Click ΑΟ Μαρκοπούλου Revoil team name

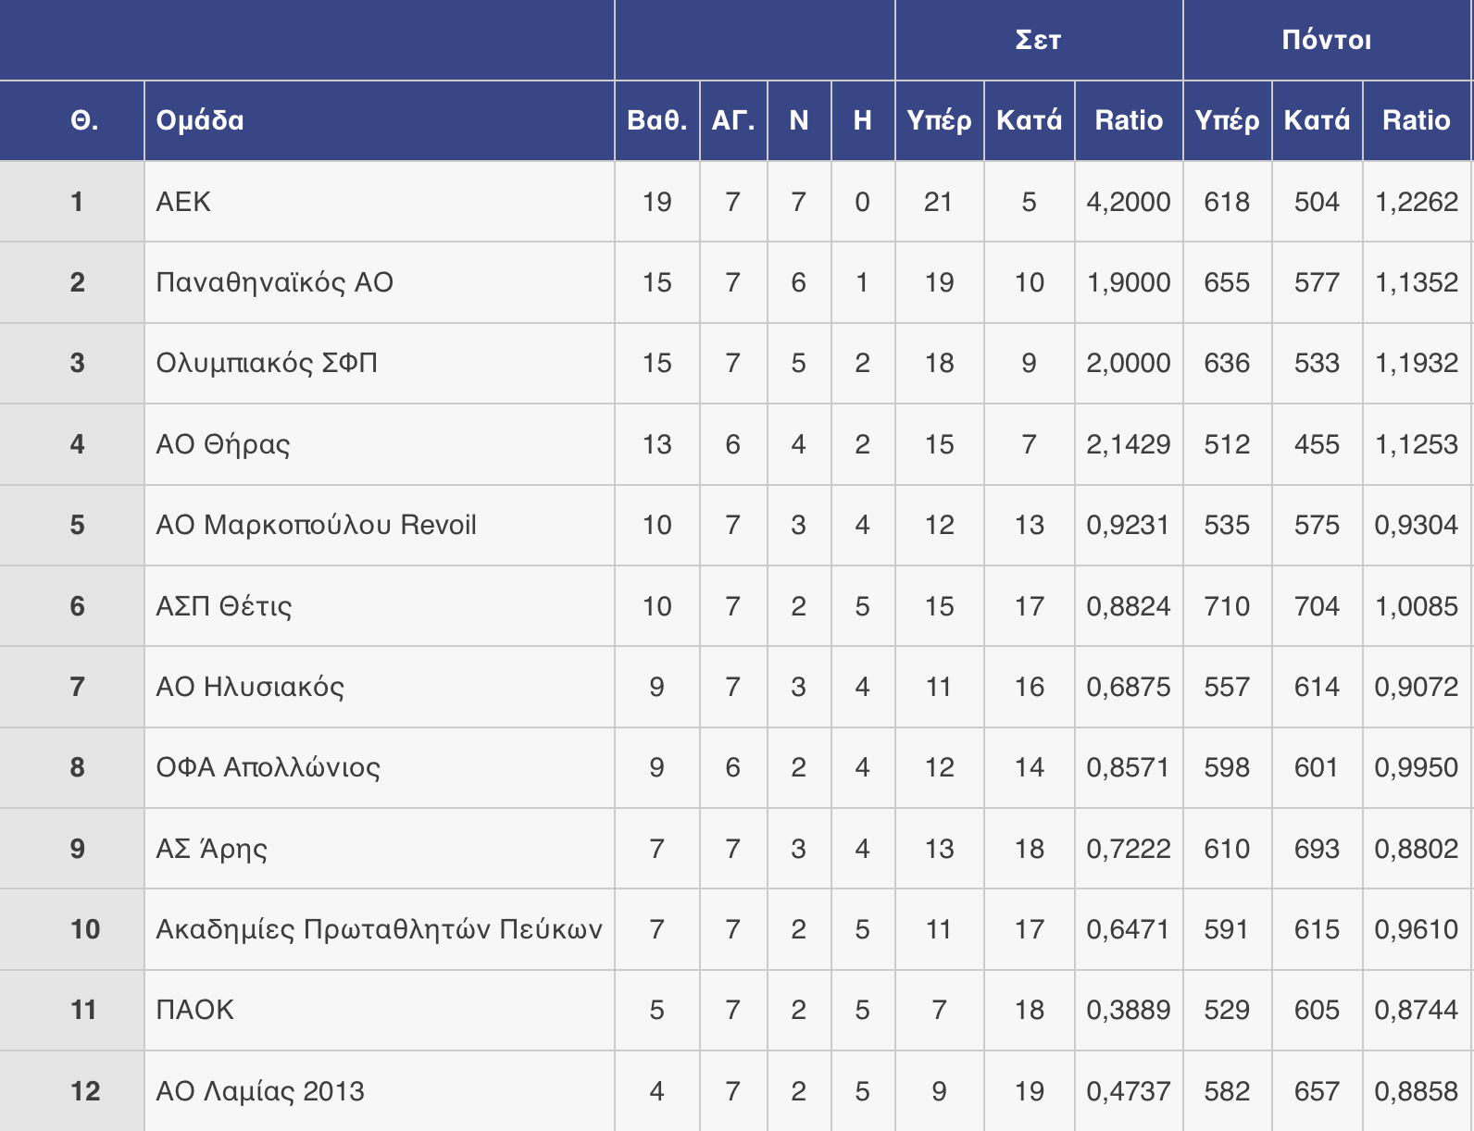pyautogui.click(x=316, y=525)
